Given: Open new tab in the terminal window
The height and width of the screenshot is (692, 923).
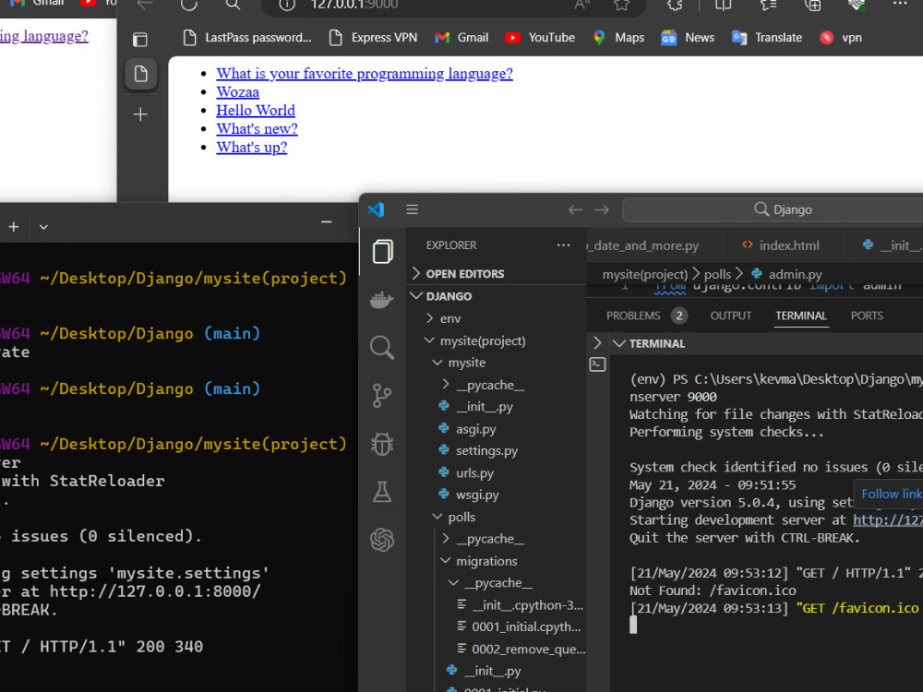Looking at the screenshot, I should [x=14, y=227].
